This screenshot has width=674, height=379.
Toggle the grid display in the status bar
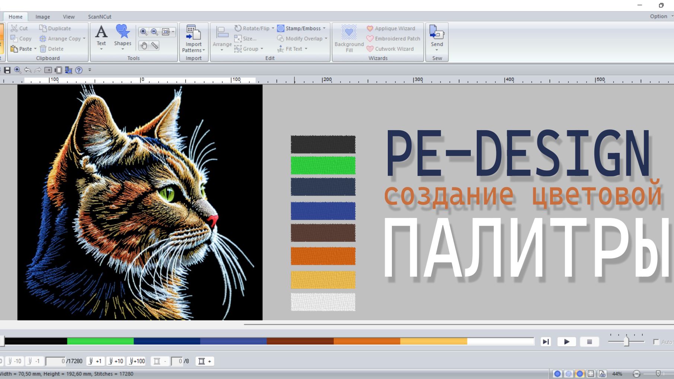pyautogui.click(x=591, y=373)
